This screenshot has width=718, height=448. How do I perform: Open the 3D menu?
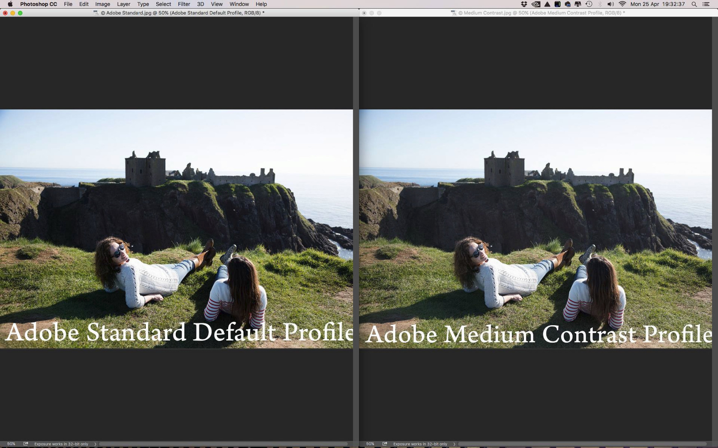(x=200, y=4)
